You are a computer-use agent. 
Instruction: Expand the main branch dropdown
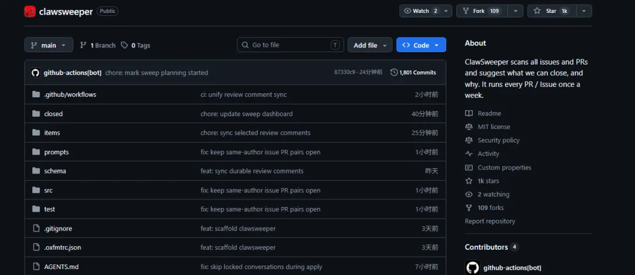pyautogui.click(x=49, y=45)
